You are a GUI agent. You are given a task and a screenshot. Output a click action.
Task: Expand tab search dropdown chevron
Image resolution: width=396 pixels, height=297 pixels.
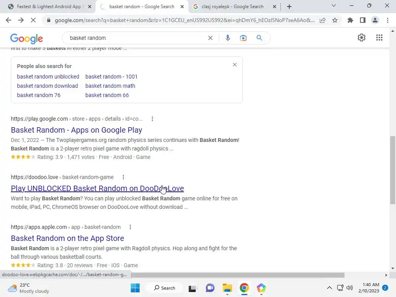[334, 5]
